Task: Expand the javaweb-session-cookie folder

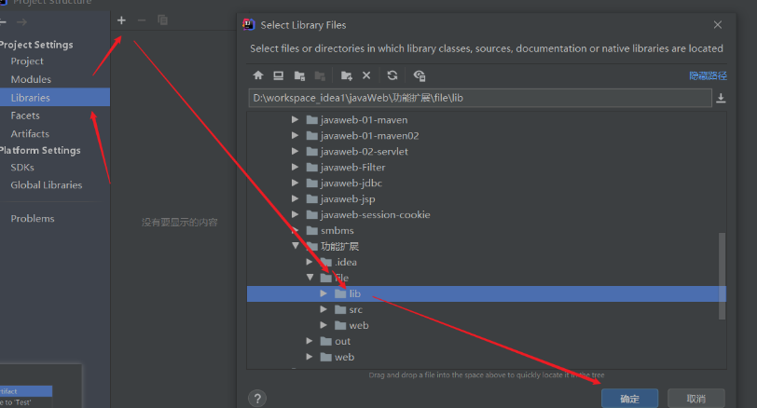Action: tap(295, 214)
